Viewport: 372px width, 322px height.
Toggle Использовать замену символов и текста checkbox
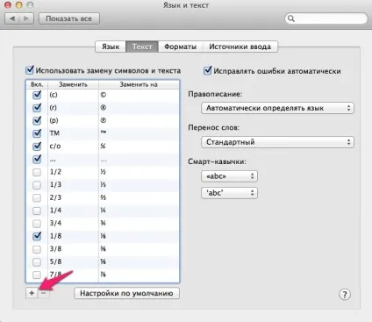coord(30,70)
